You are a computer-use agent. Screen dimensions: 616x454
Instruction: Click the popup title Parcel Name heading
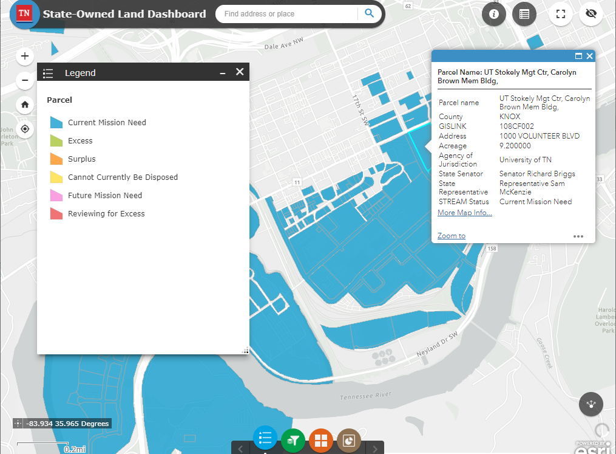507,77
